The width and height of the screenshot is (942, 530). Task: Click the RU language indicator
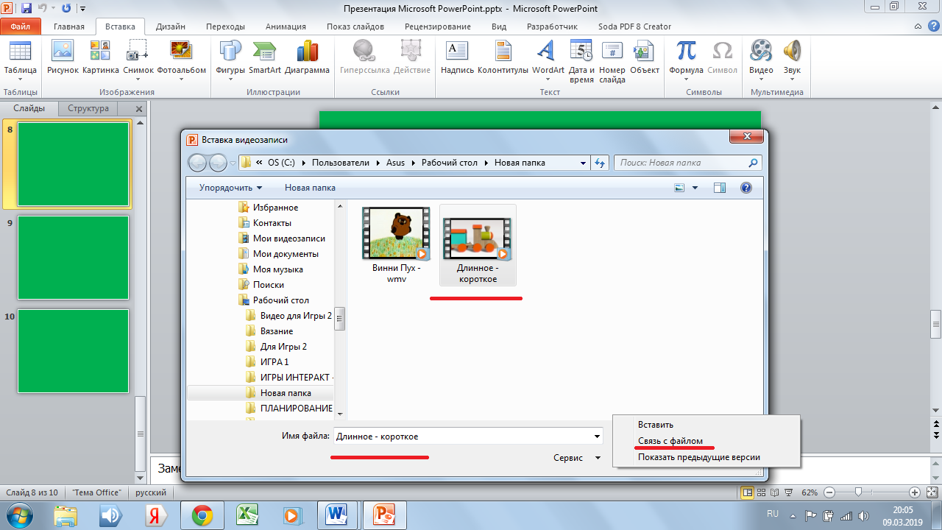[773, 513]
